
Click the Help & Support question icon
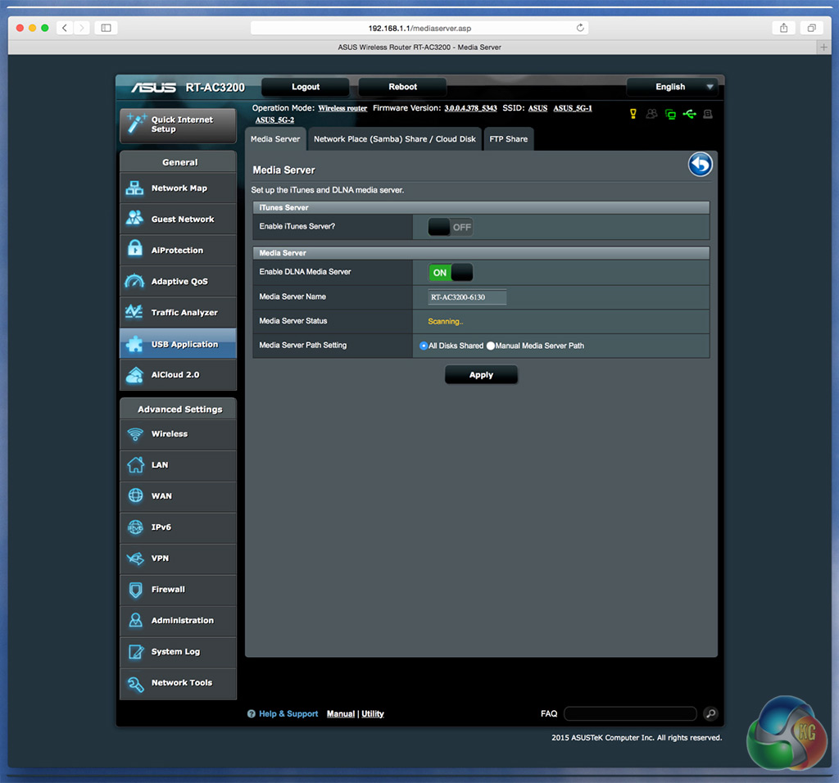[251, 714]
